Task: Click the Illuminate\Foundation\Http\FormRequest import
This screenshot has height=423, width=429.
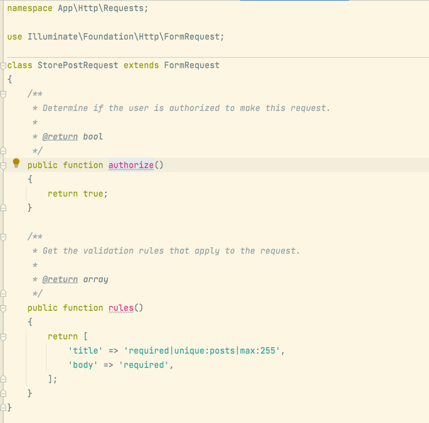Action: pyautogui.click(x=124, y=36)
